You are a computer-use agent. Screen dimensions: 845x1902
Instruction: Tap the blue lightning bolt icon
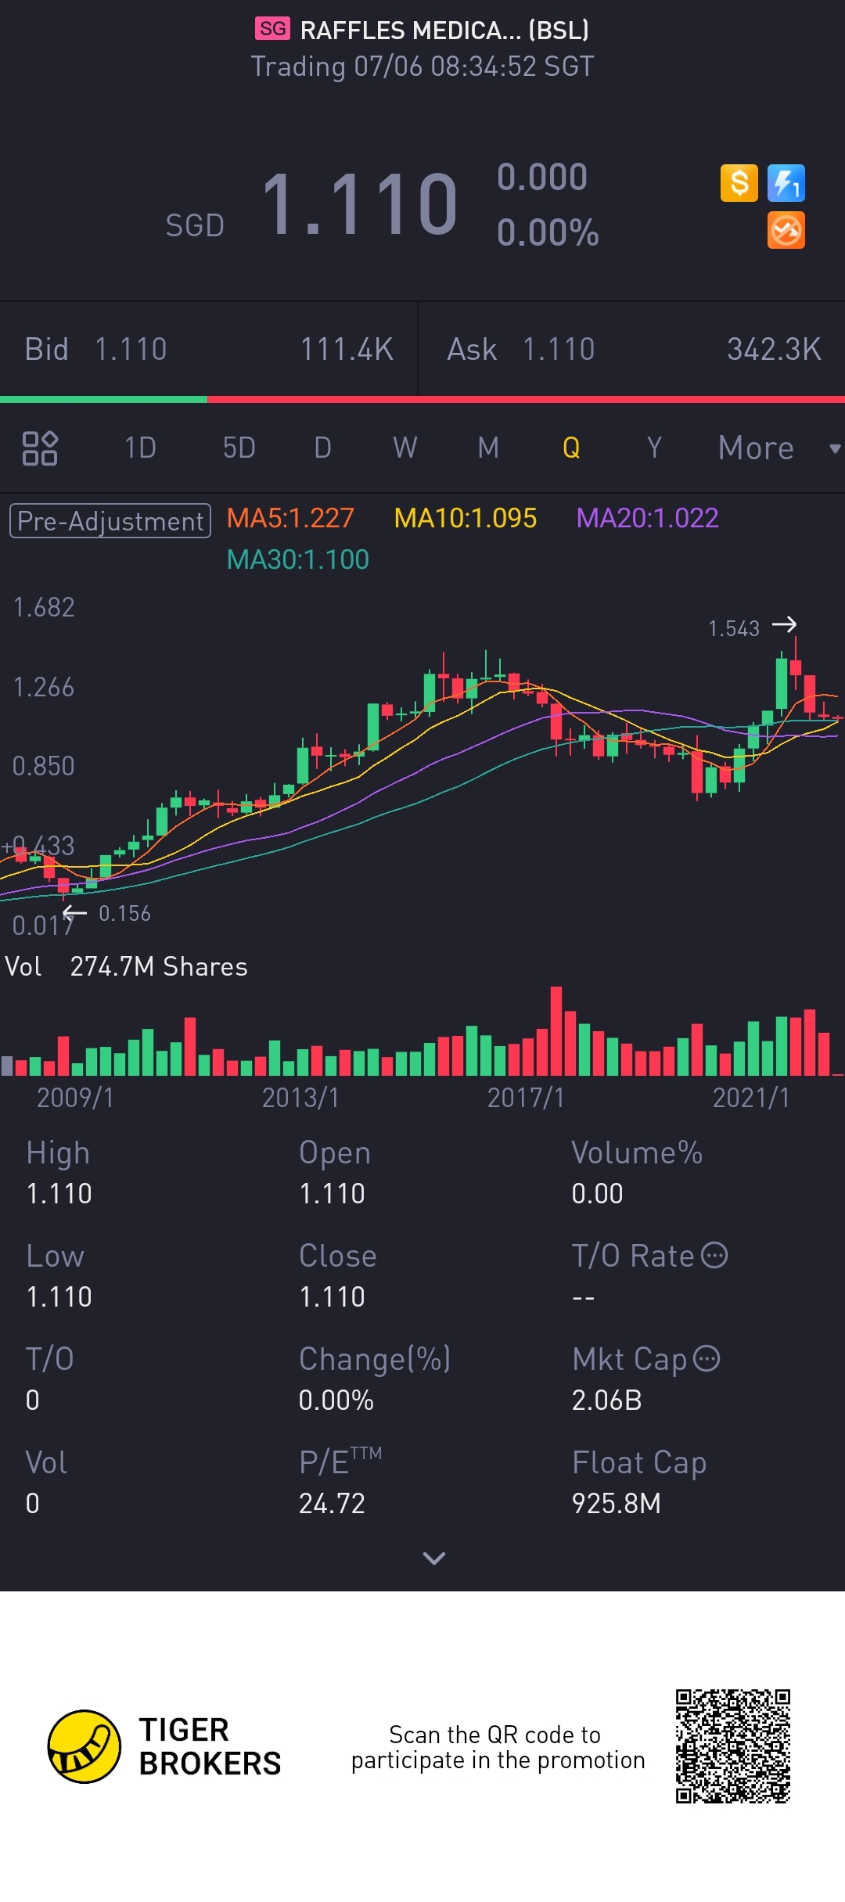tap(786, 183)
